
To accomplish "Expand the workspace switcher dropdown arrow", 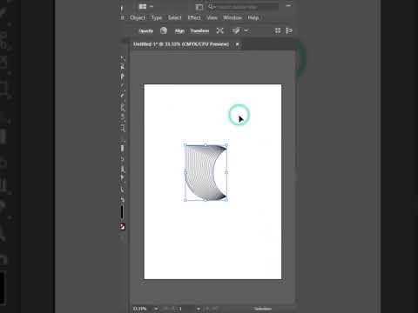I will point(152,6).
